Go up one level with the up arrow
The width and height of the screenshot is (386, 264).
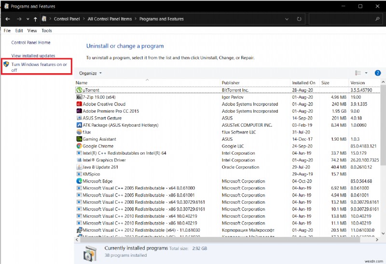coord(35,19)
